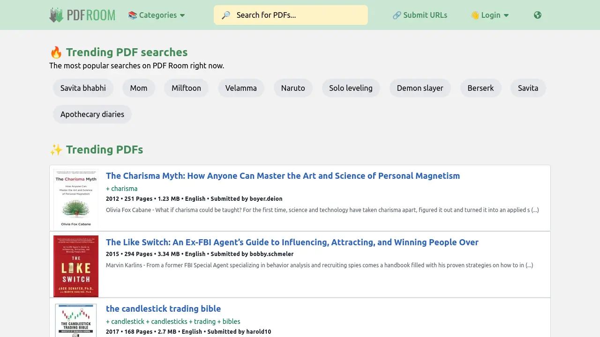Filter by the candlesticks tag
600x337 pixels.
tap(166, 322)
